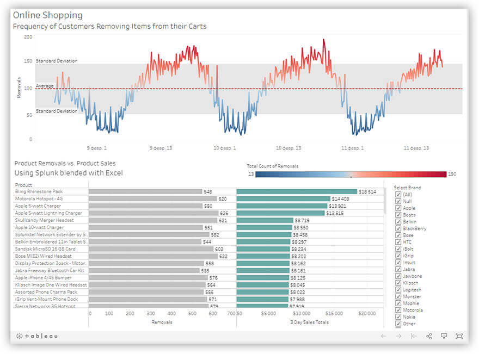Uncheck the Intuit brand checkbox
This screenshot has height=354, width=479.
[398, 263]
